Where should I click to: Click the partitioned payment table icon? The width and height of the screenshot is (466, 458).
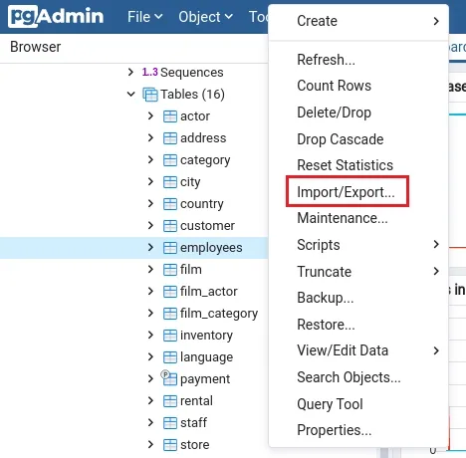pyautogui.click(x=169, y=378)
